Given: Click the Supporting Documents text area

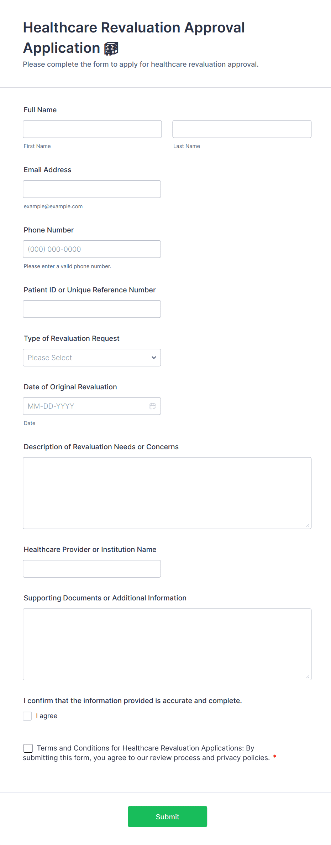Looking at the screenshot, I should 167,644.
